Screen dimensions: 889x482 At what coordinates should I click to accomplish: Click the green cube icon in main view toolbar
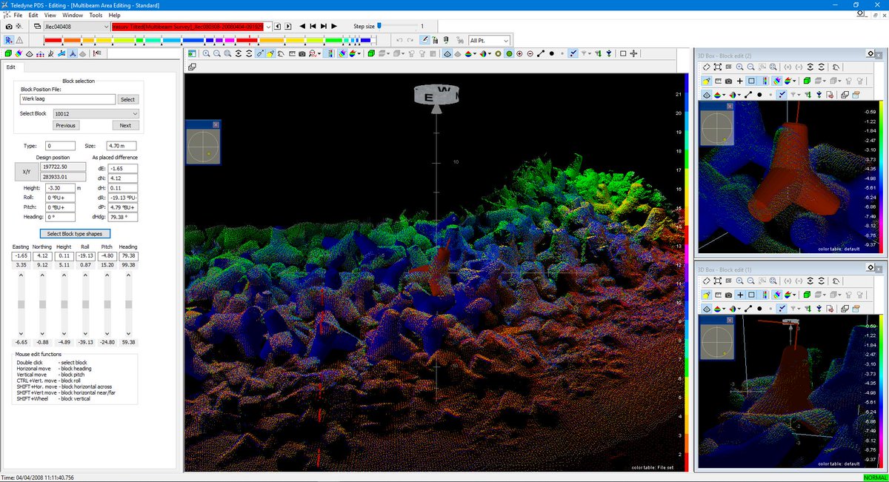tap(370, 54)
